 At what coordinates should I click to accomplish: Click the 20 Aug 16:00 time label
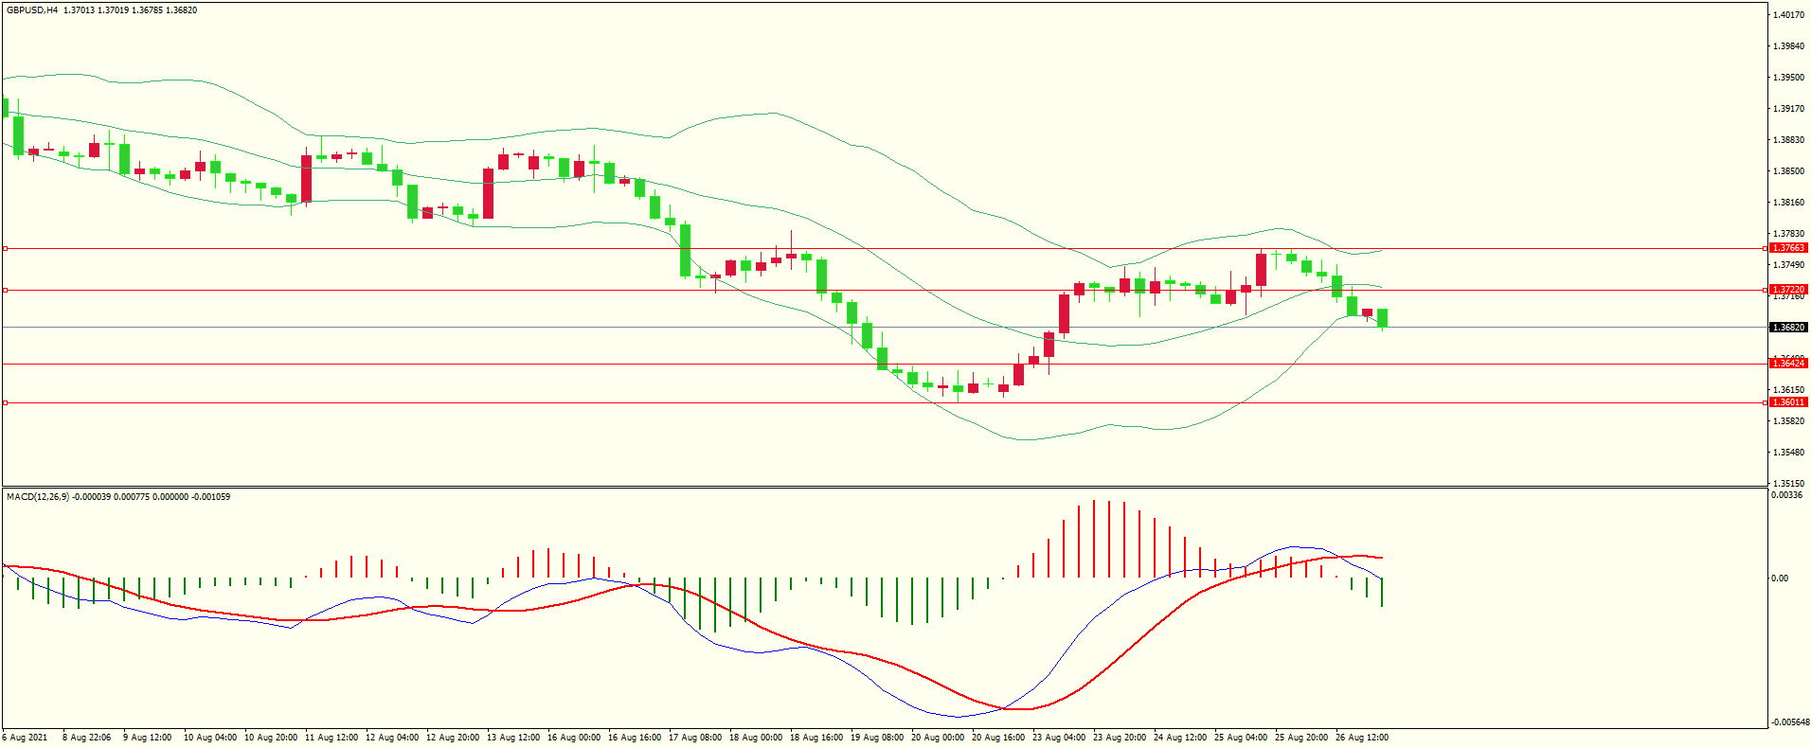(x=998, y=738)
